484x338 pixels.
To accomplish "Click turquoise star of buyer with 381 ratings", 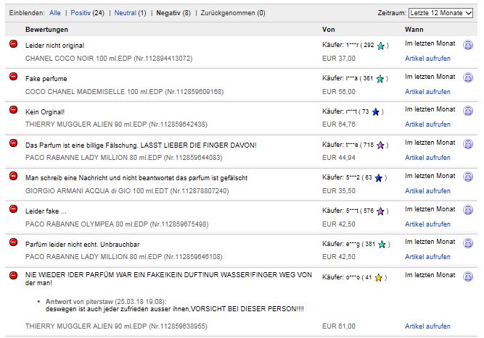I will click(382, 245).
